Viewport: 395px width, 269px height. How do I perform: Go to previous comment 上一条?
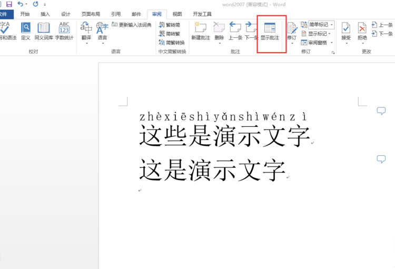pos(235,31)
